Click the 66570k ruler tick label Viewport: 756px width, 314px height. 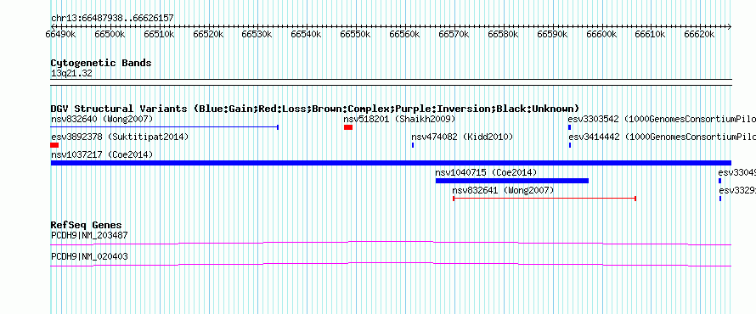[x=454, y=35]
